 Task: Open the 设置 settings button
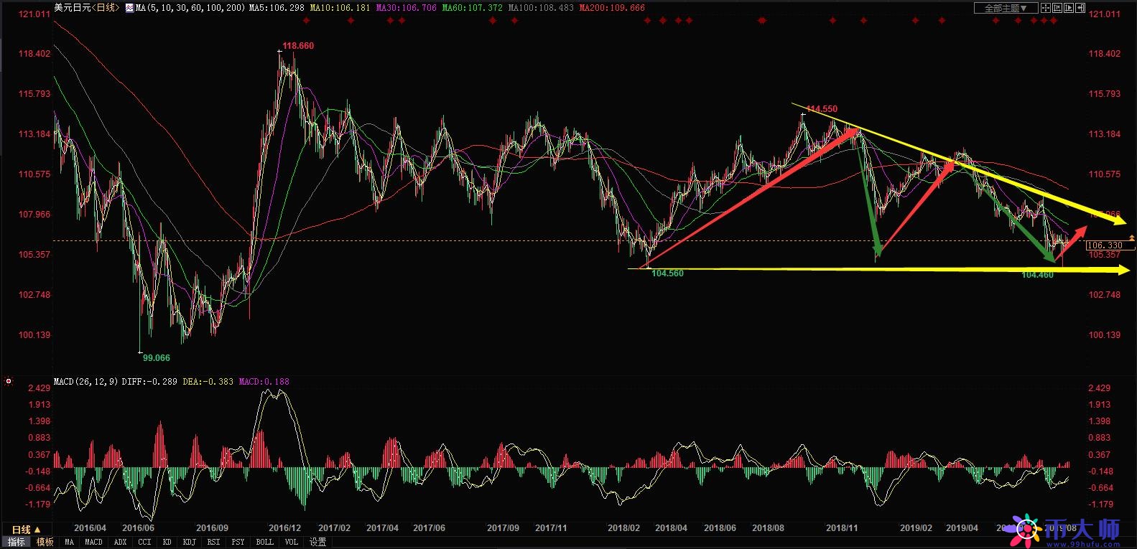[317, 542]
